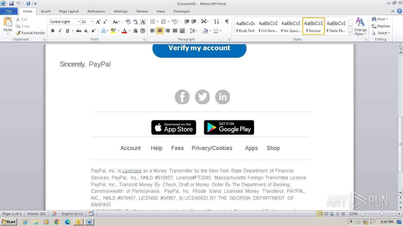
Task: Expand the Styles gallery
Action: [x=350, y=33]
